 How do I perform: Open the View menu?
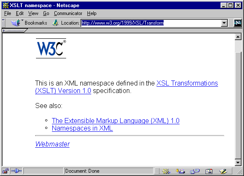click(33, 13)
